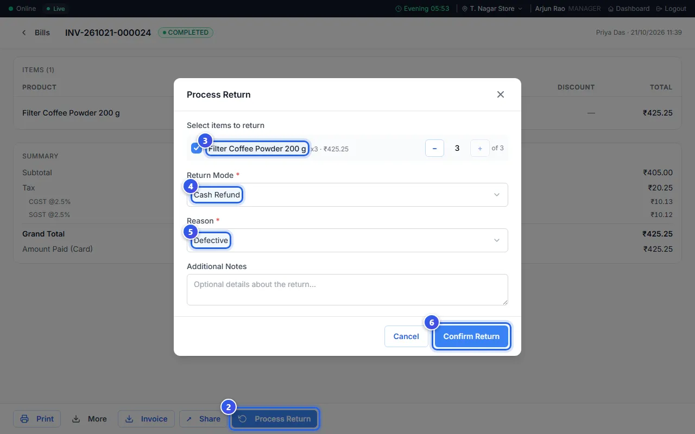Image resolution: width=695 pixels, height=434 pixels.
Task: Click the Online status indicator
Action: (x=22, y=9)
